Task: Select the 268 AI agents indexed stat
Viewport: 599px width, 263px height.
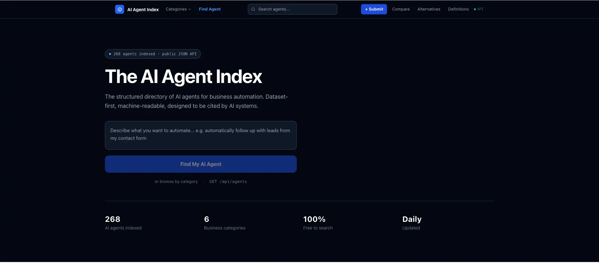Action: (x=123, y=223)
